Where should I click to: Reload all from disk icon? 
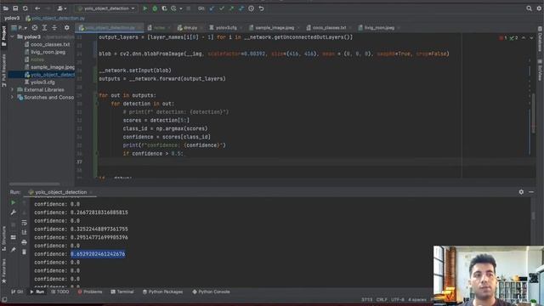tap(25, 8)
